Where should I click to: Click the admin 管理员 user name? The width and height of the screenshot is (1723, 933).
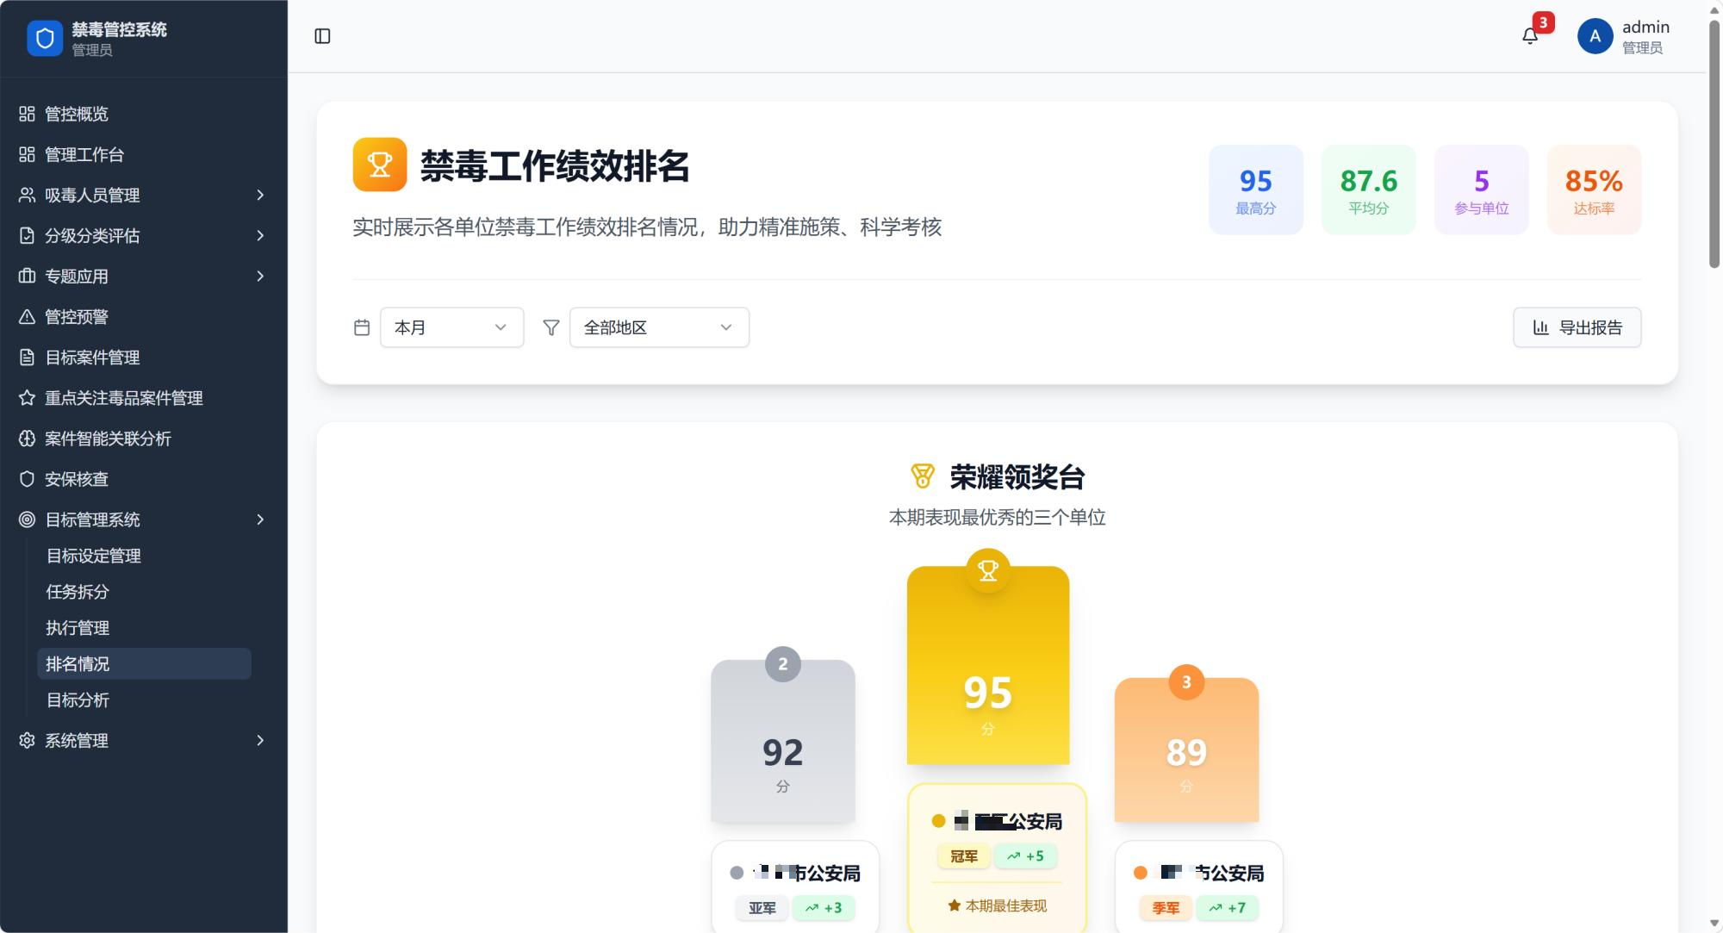click(1645, 37)
